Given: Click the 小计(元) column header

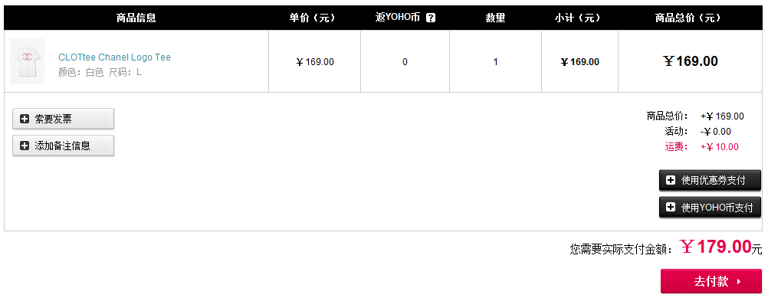Looking at the screenshot, I should tap(577, 18).
